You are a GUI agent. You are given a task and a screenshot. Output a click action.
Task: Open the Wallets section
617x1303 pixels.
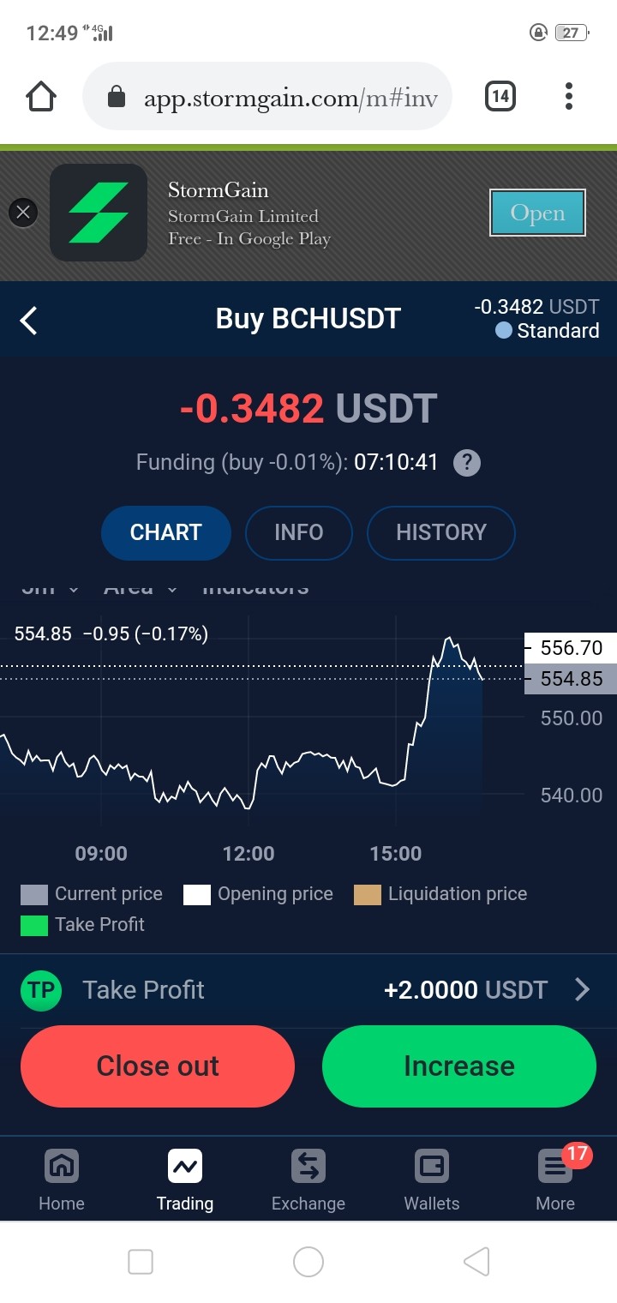[432, 1180]
